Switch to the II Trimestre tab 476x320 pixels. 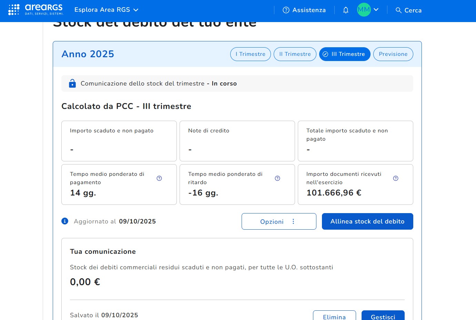pyautogui.click(x=295, y=54)
